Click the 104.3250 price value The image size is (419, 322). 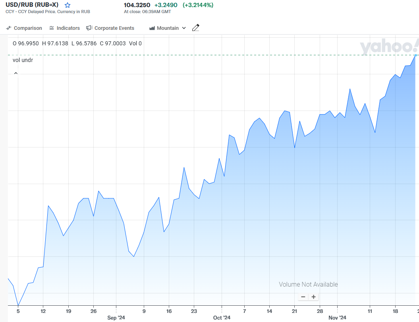click(x=137, y=5)
